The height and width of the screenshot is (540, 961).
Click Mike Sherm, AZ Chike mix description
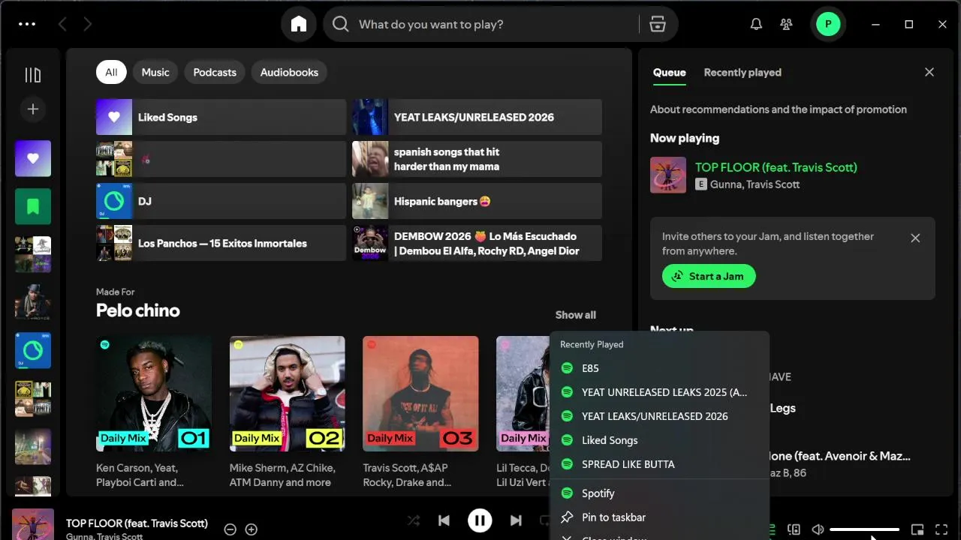point(282,475)
